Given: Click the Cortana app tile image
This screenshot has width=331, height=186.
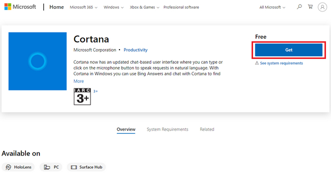Looking at the screenshot, I should coord(38,61).
